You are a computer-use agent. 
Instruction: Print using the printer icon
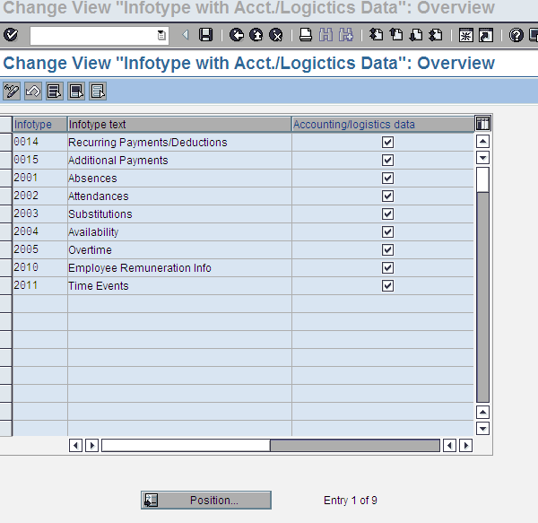(306, 35)
